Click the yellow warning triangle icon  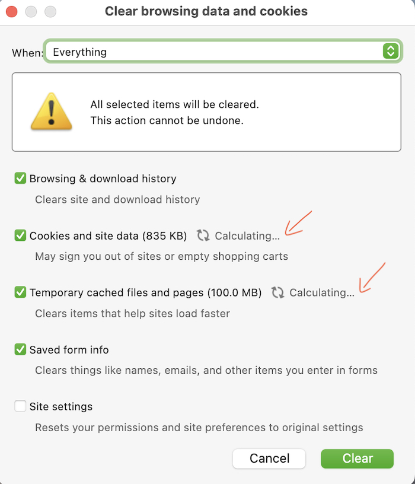point(51,111)
